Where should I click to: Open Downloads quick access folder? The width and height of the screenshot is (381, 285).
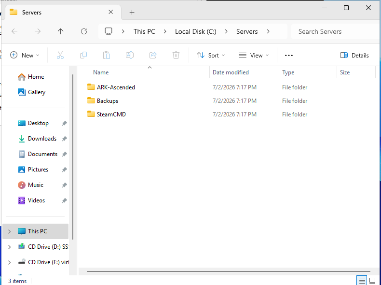pos(42,139)
